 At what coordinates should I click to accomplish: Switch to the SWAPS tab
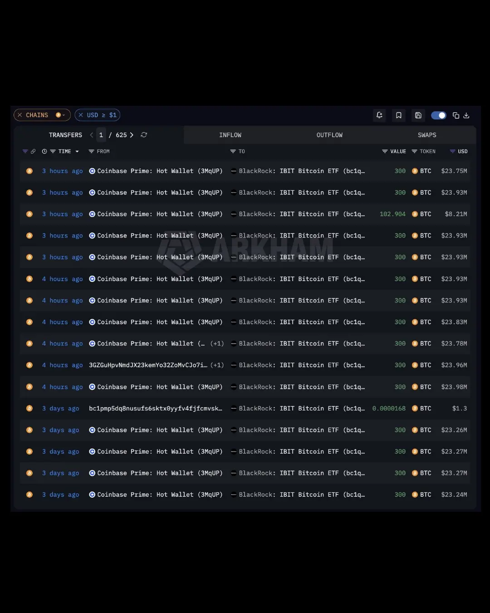[427, 135]
